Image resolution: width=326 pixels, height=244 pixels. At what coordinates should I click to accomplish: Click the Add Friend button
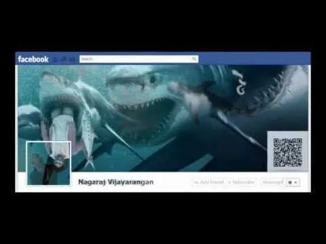point(209,182)
